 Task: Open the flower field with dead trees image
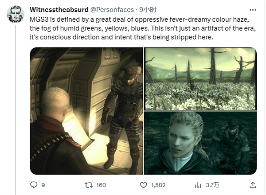click(x=200, y=79)
